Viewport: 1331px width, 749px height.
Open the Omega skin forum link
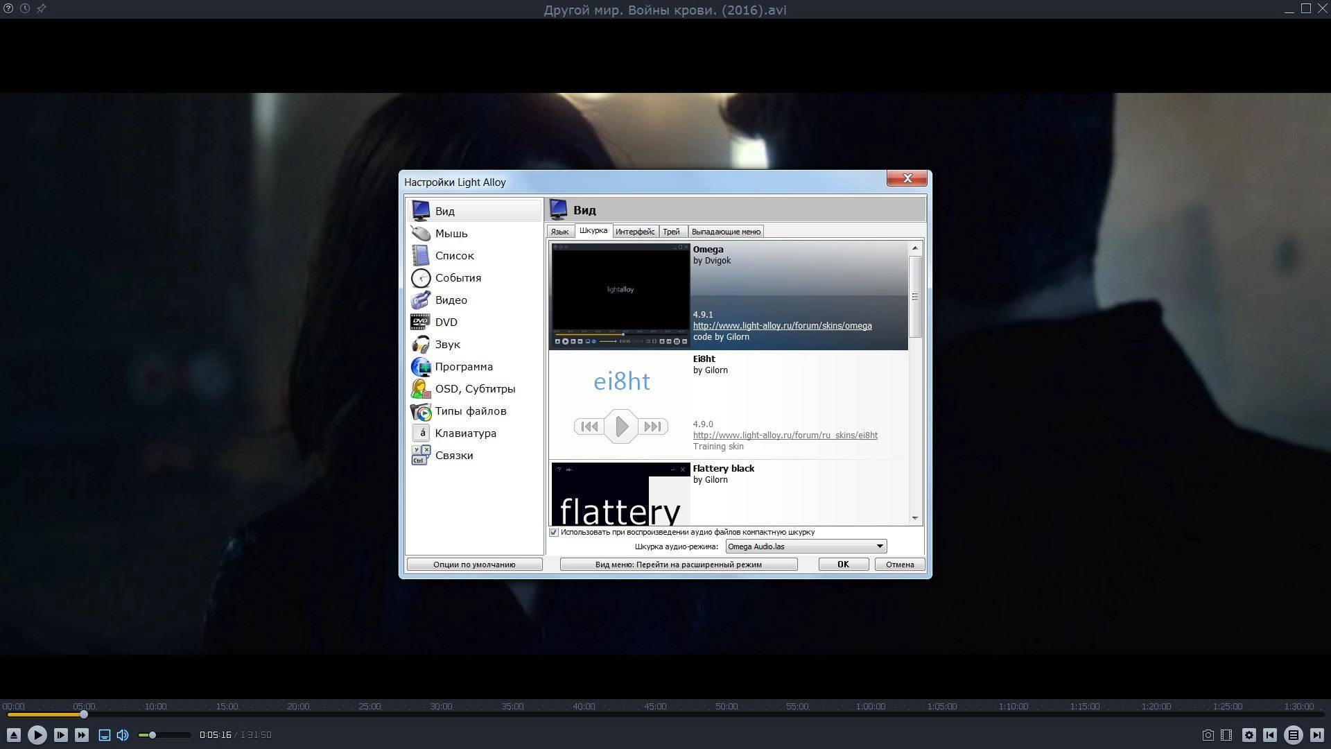point(783,326)
